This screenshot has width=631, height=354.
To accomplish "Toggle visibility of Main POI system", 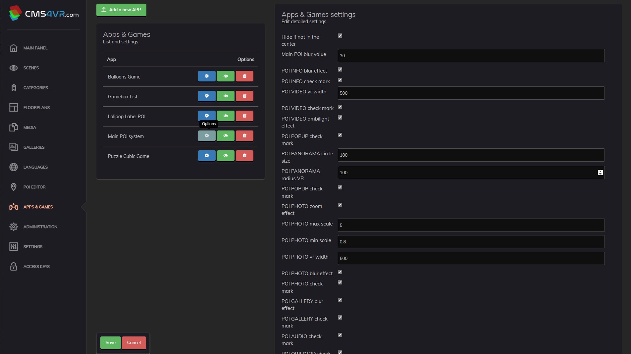I will pyautogui.click(x=226, y=136).
